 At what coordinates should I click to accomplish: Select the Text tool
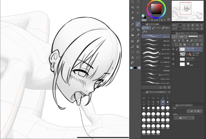pyautogui.click(x=132, y=58)
